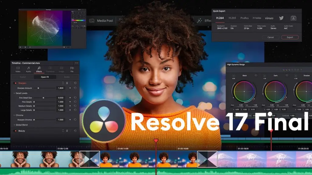Reset the Black color wheel
Image resolution: width=312 pixels, height=175 pixels.
pos(255,75)
